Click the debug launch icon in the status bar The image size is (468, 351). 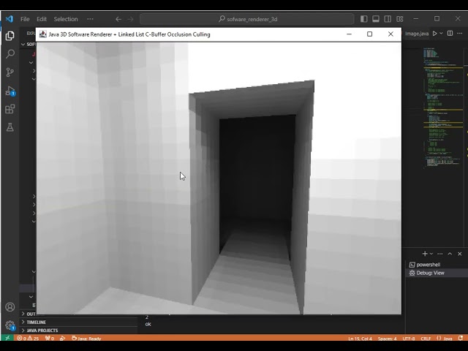[62, 339]
